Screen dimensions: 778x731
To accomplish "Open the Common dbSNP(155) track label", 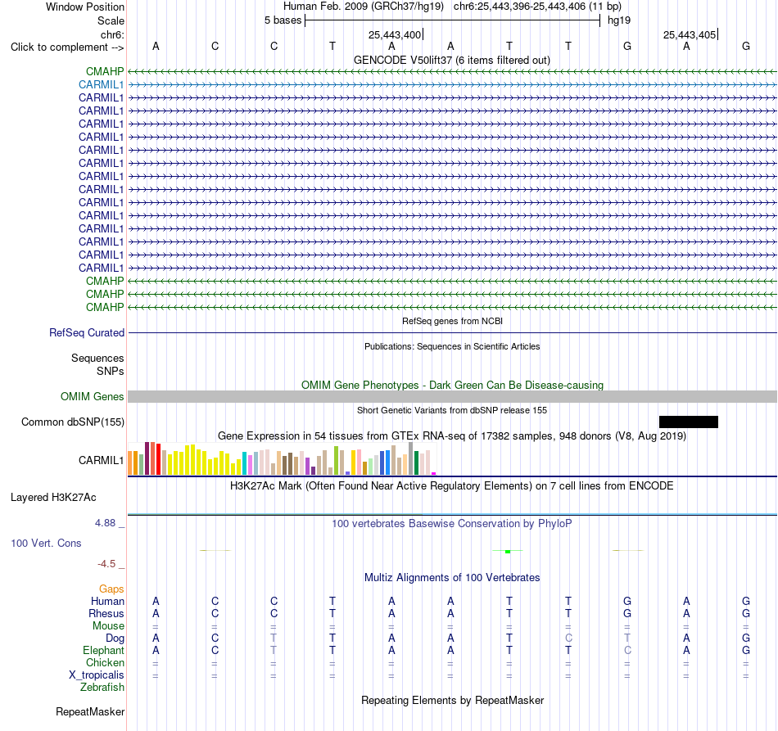I will (72, 422).
